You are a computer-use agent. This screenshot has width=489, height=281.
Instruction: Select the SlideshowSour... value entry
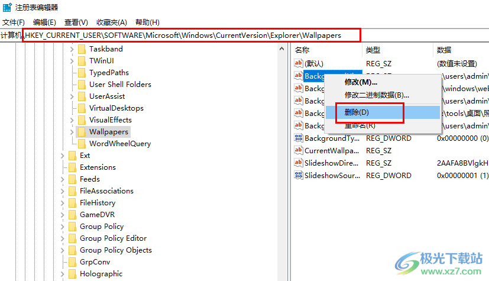[x=332, y=176]
